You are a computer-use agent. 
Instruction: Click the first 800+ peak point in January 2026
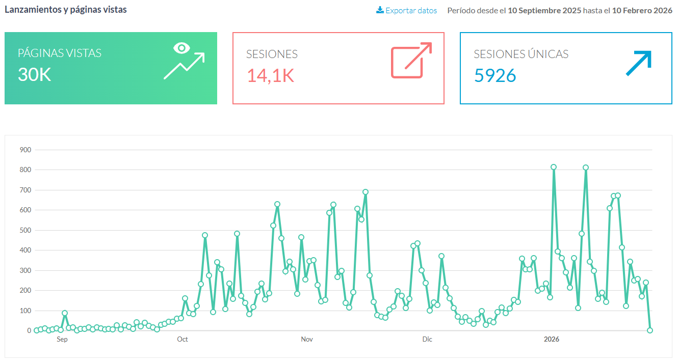(x=554, y=167)
